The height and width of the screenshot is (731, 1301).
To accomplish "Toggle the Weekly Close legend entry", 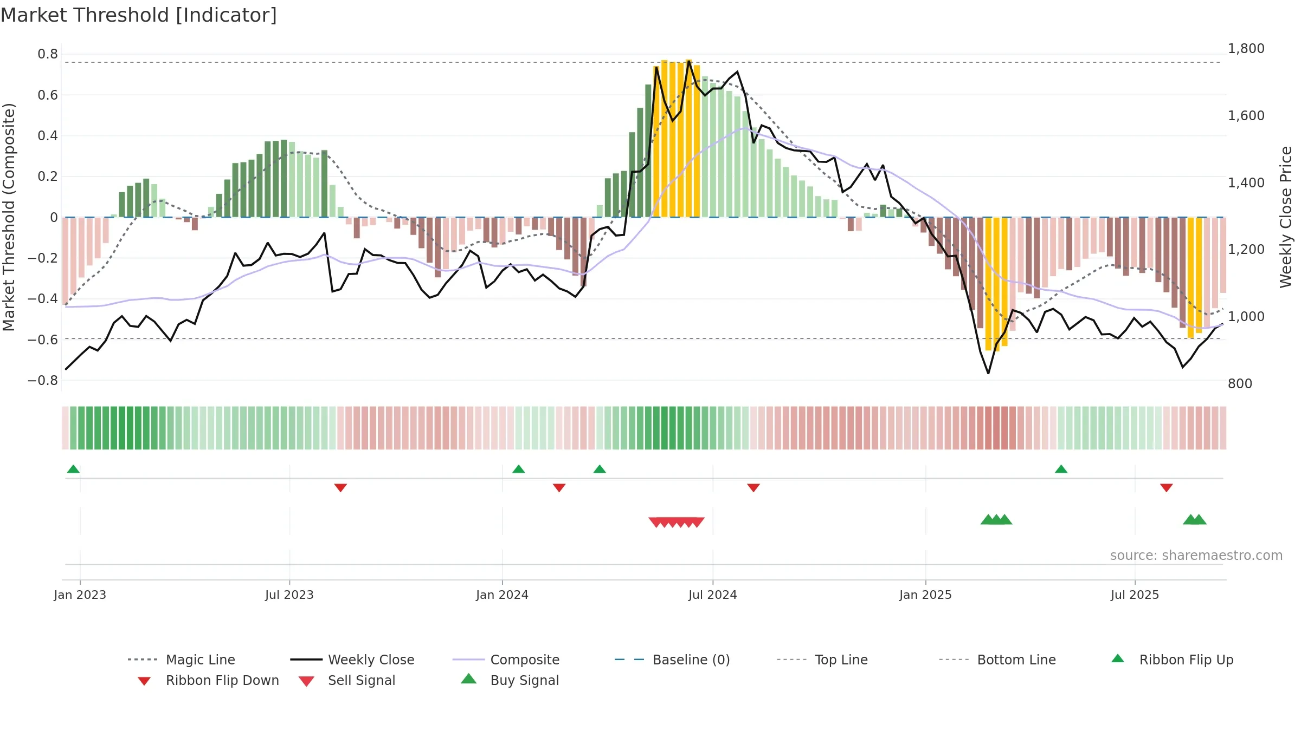I will pos(352,660).
